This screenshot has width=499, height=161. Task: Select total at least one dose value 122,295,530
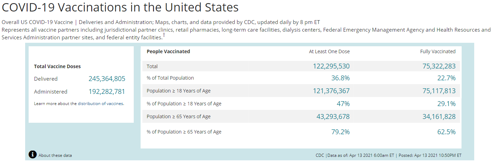pos(331,66)
